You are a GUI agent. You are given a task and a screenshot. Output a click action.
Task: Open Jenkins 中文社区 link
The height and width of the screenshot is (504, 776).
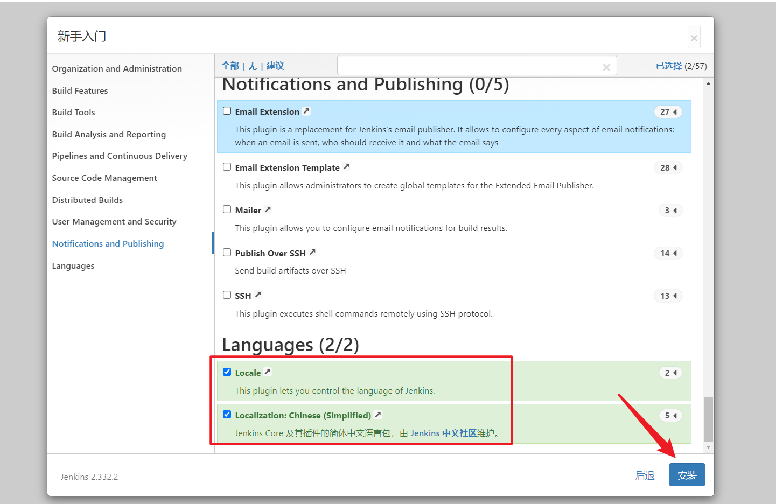pyautogui.click(x=443, y=433)
